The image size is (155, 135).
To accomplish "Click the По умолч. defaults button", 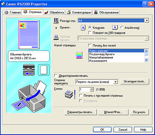I will (139, 112).
